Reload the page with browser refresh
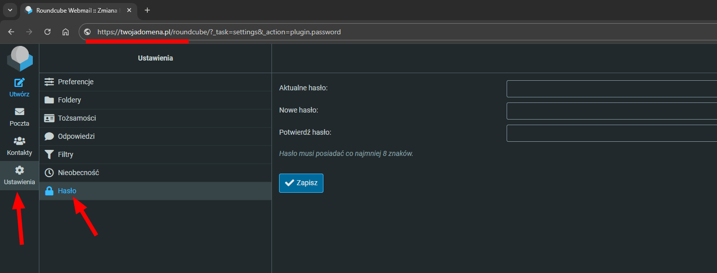The height and width of the screenshot is (273, 717). (x=47, y=32)
